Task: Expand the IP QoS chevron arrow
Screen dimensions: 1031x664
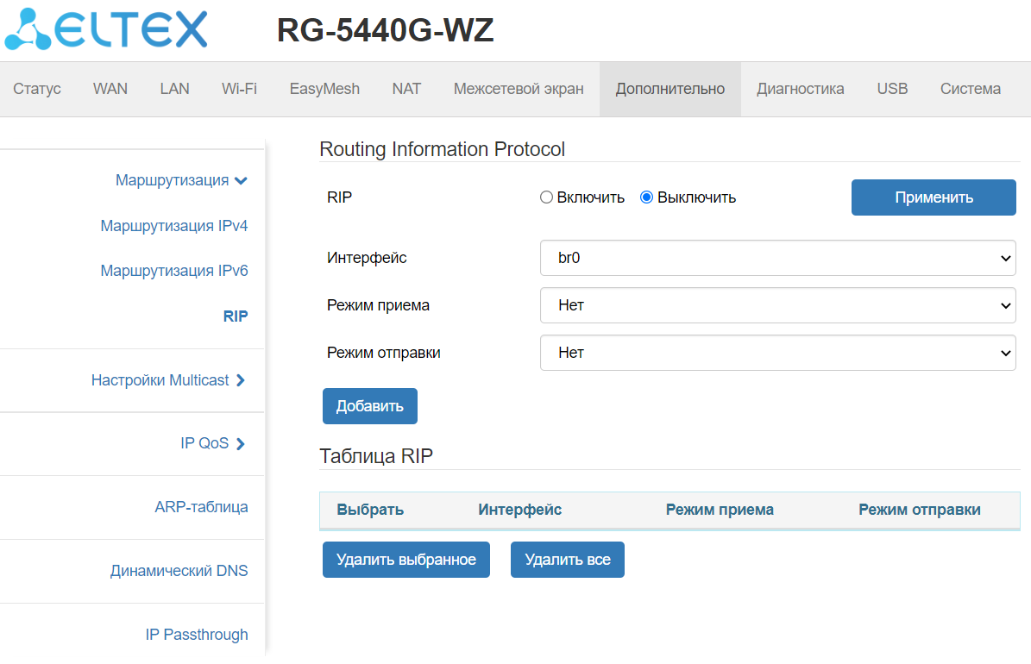Action: (241, 444)
